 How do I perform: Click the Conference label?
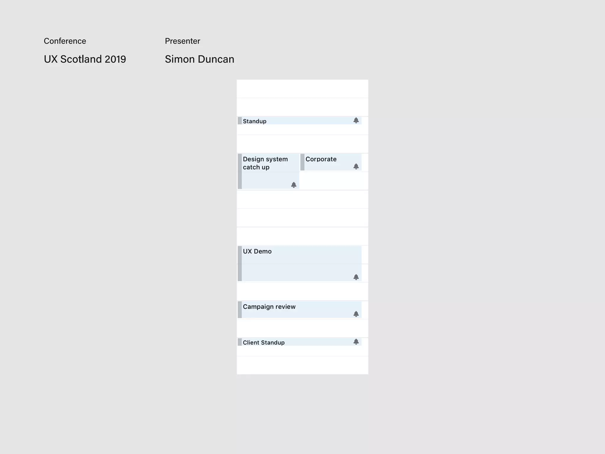click(65, 41)
